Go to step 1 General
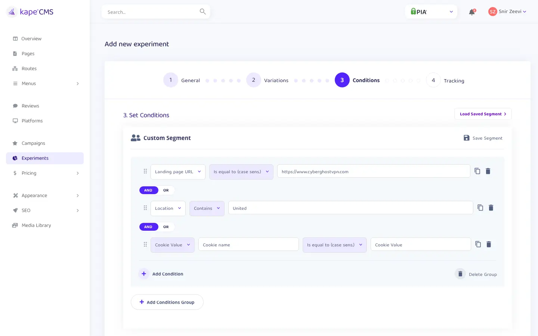The width and height of the screenshot is (538, 336). [182, 80]
